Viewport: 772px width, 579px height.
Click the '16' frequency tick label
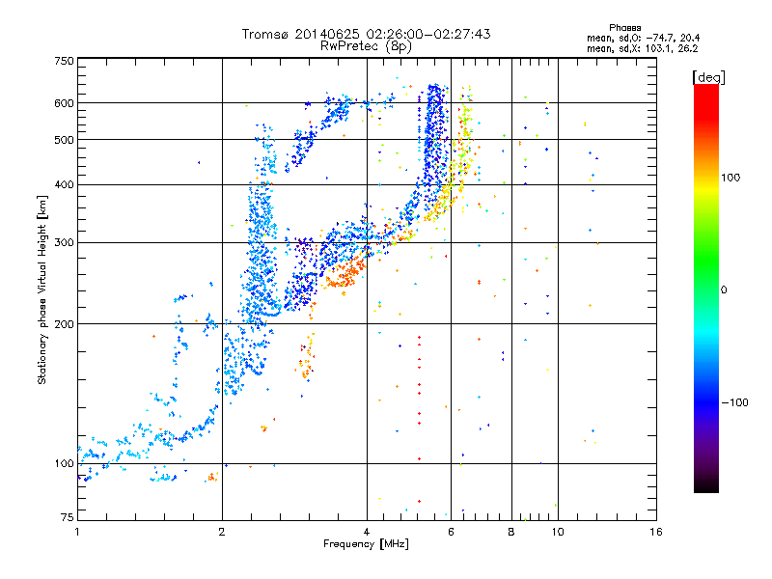coord(656,532)
